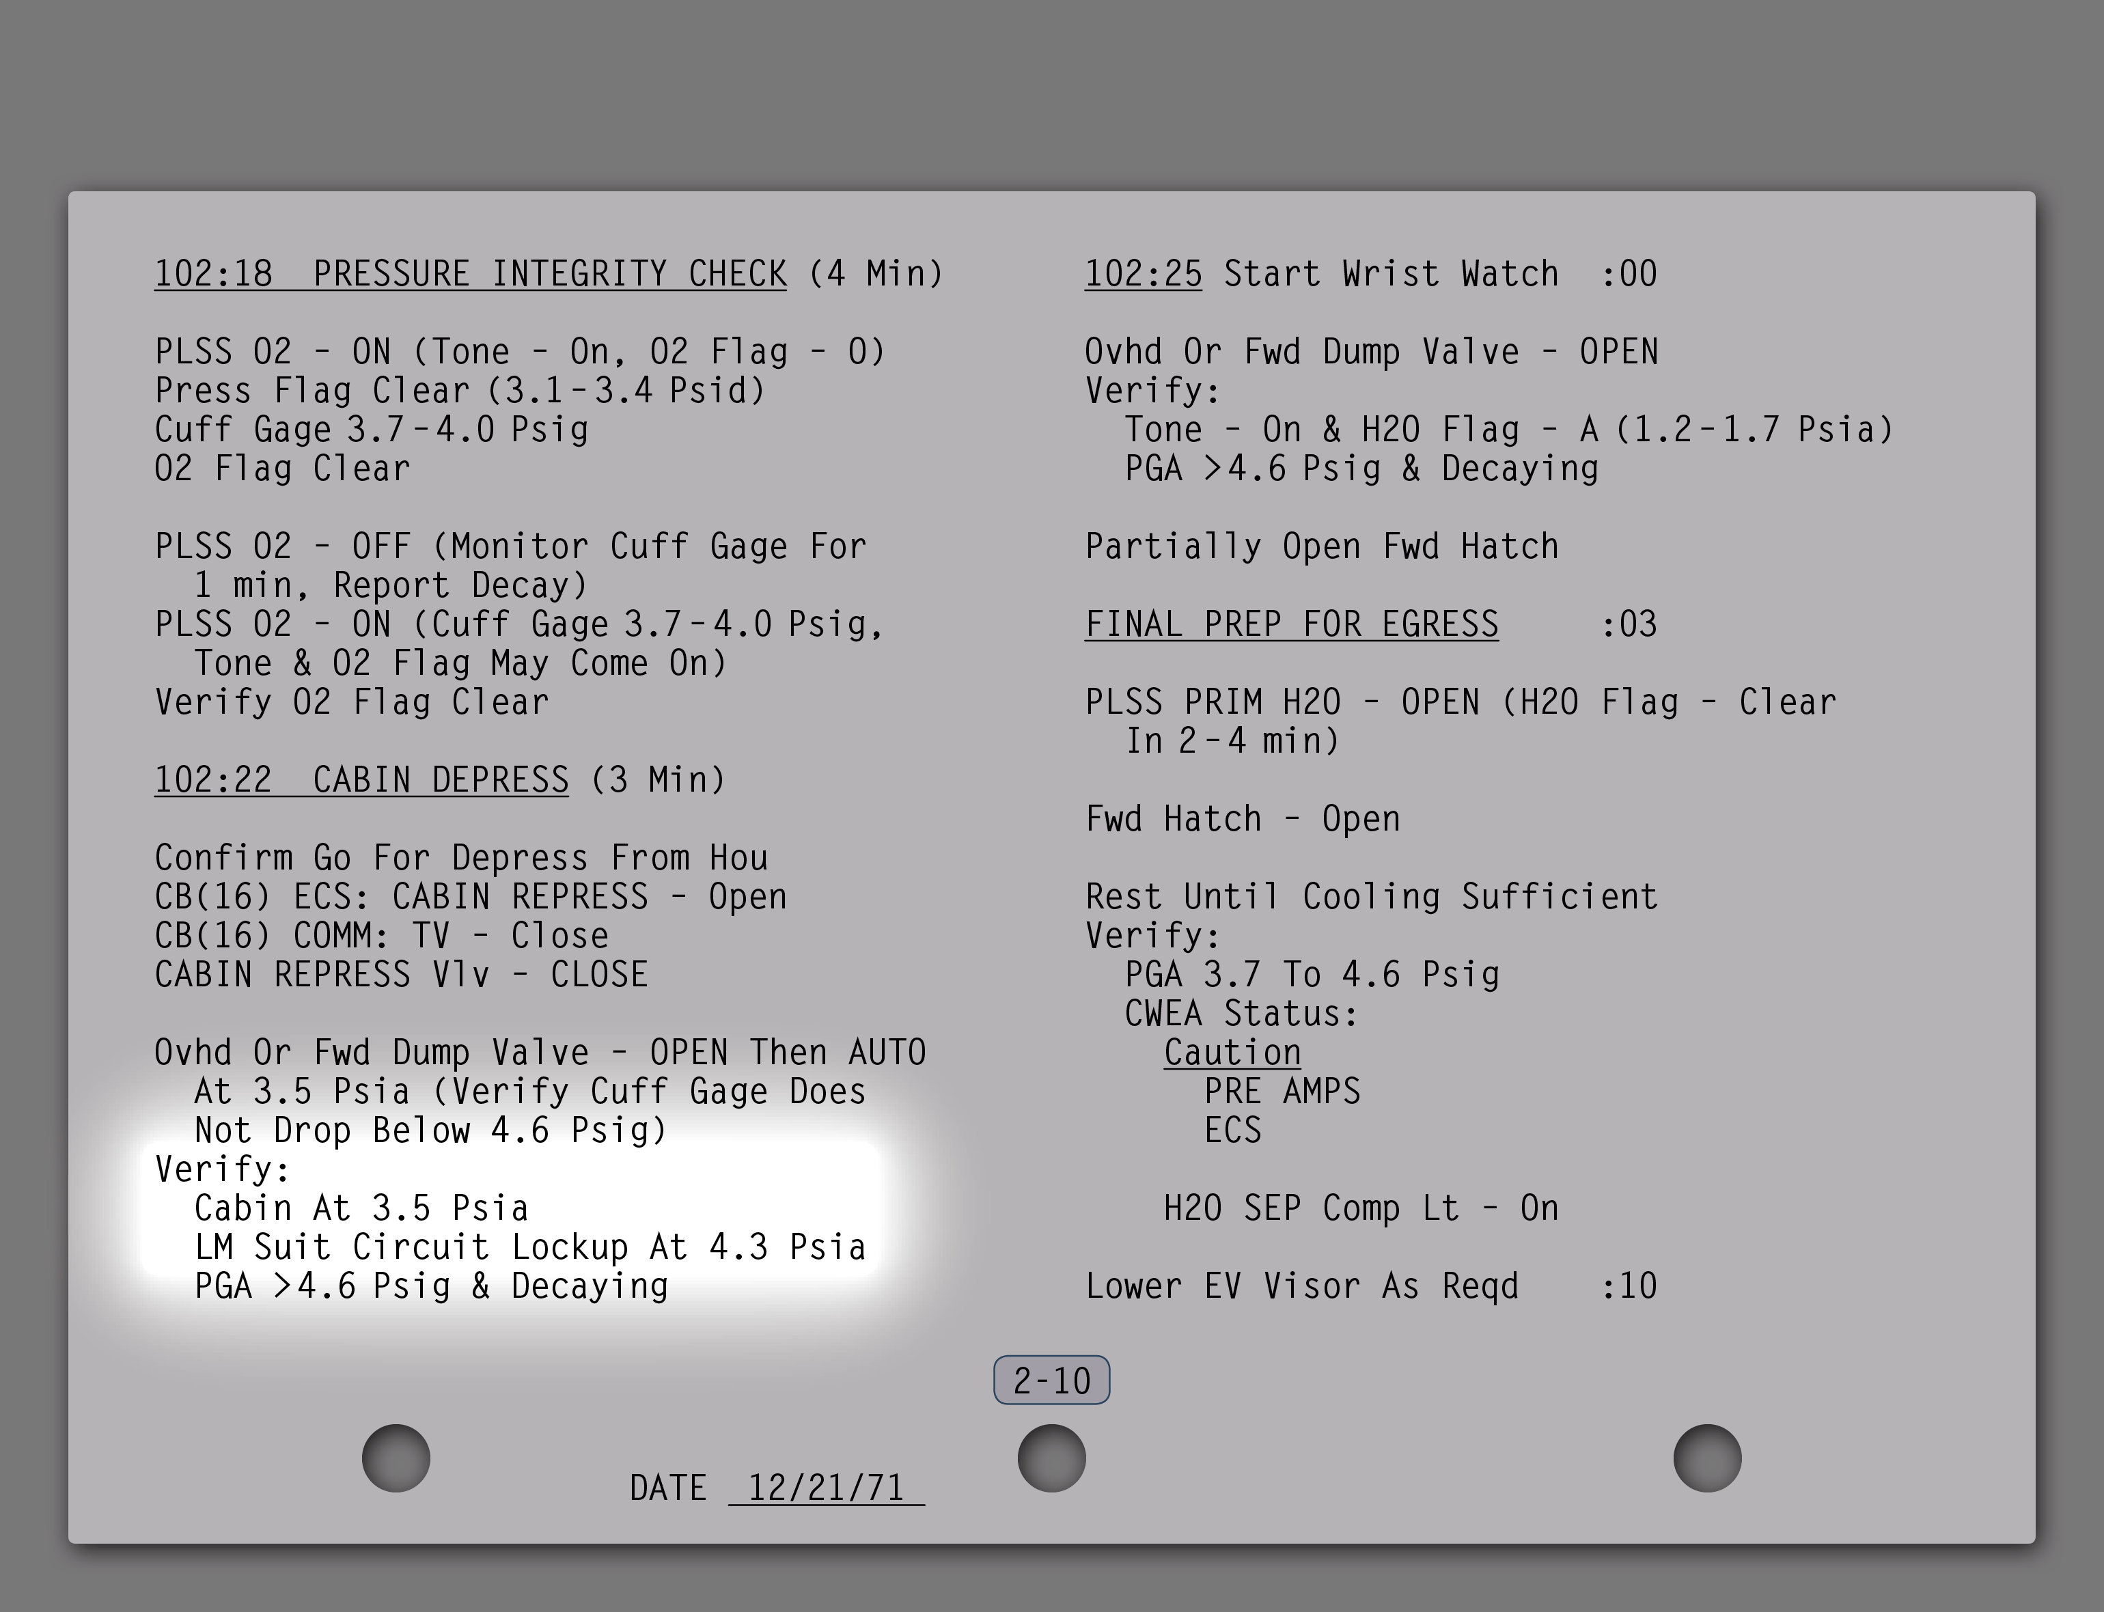The height and width of the screenshot is (1612, 2104).
Task: Click the underlined Caution label
Action: click(x=1232, y=1053)
